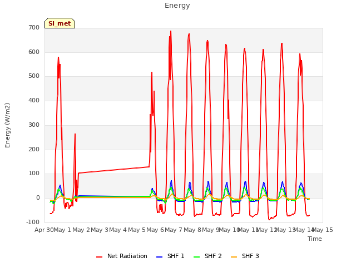Click the May 8 x-axis date label
This screenshot has height=267, width=356.
coord(192,230)
